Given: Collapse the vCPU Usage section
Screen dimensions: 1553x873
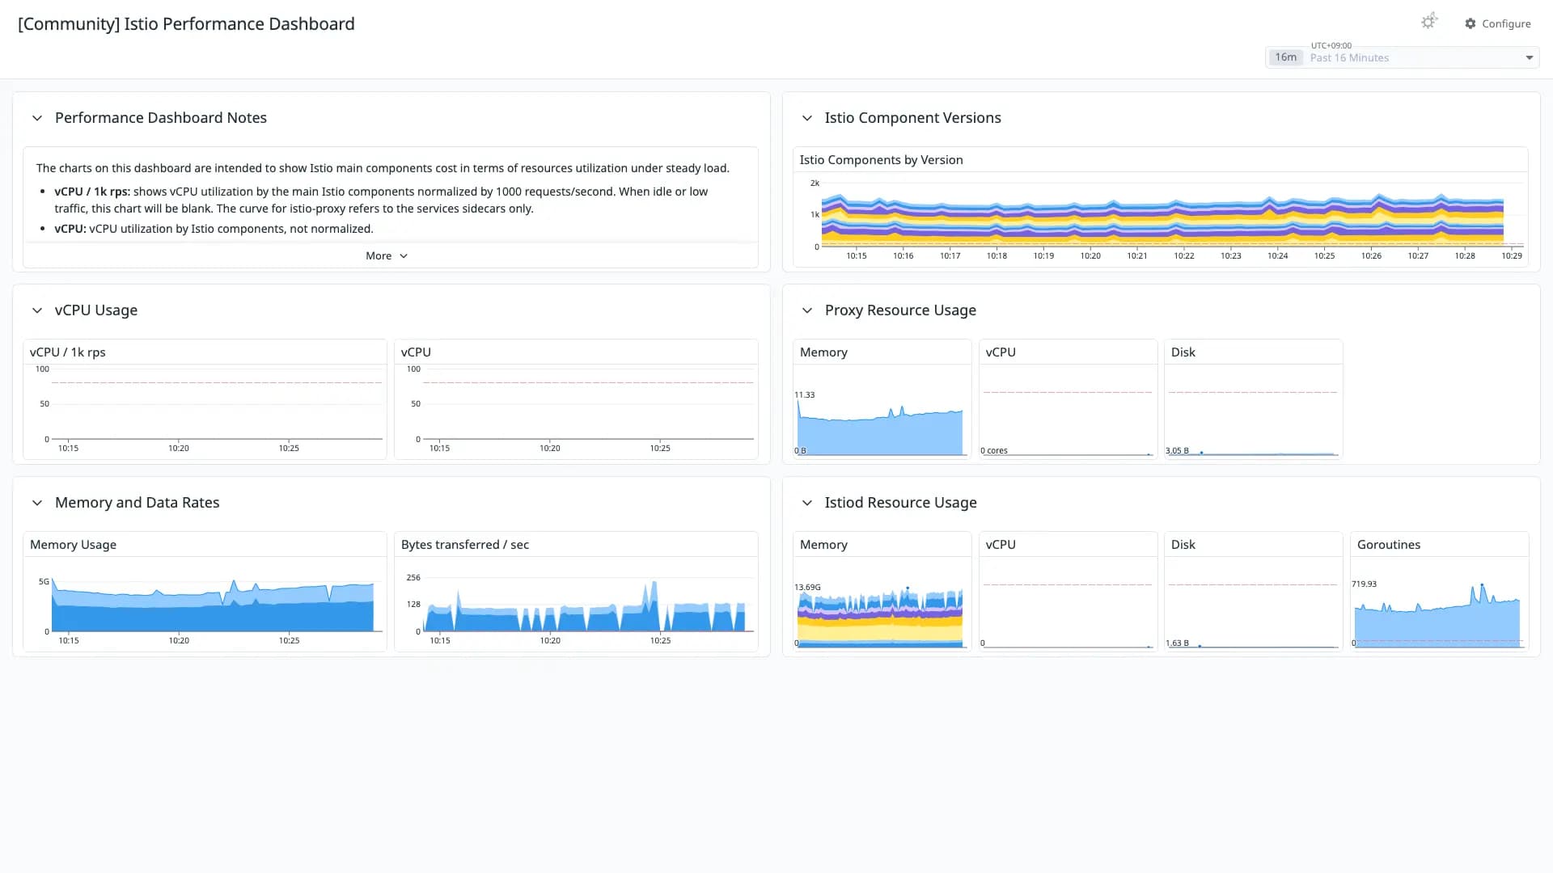Looking at the screenshot, I should (37, 310).
